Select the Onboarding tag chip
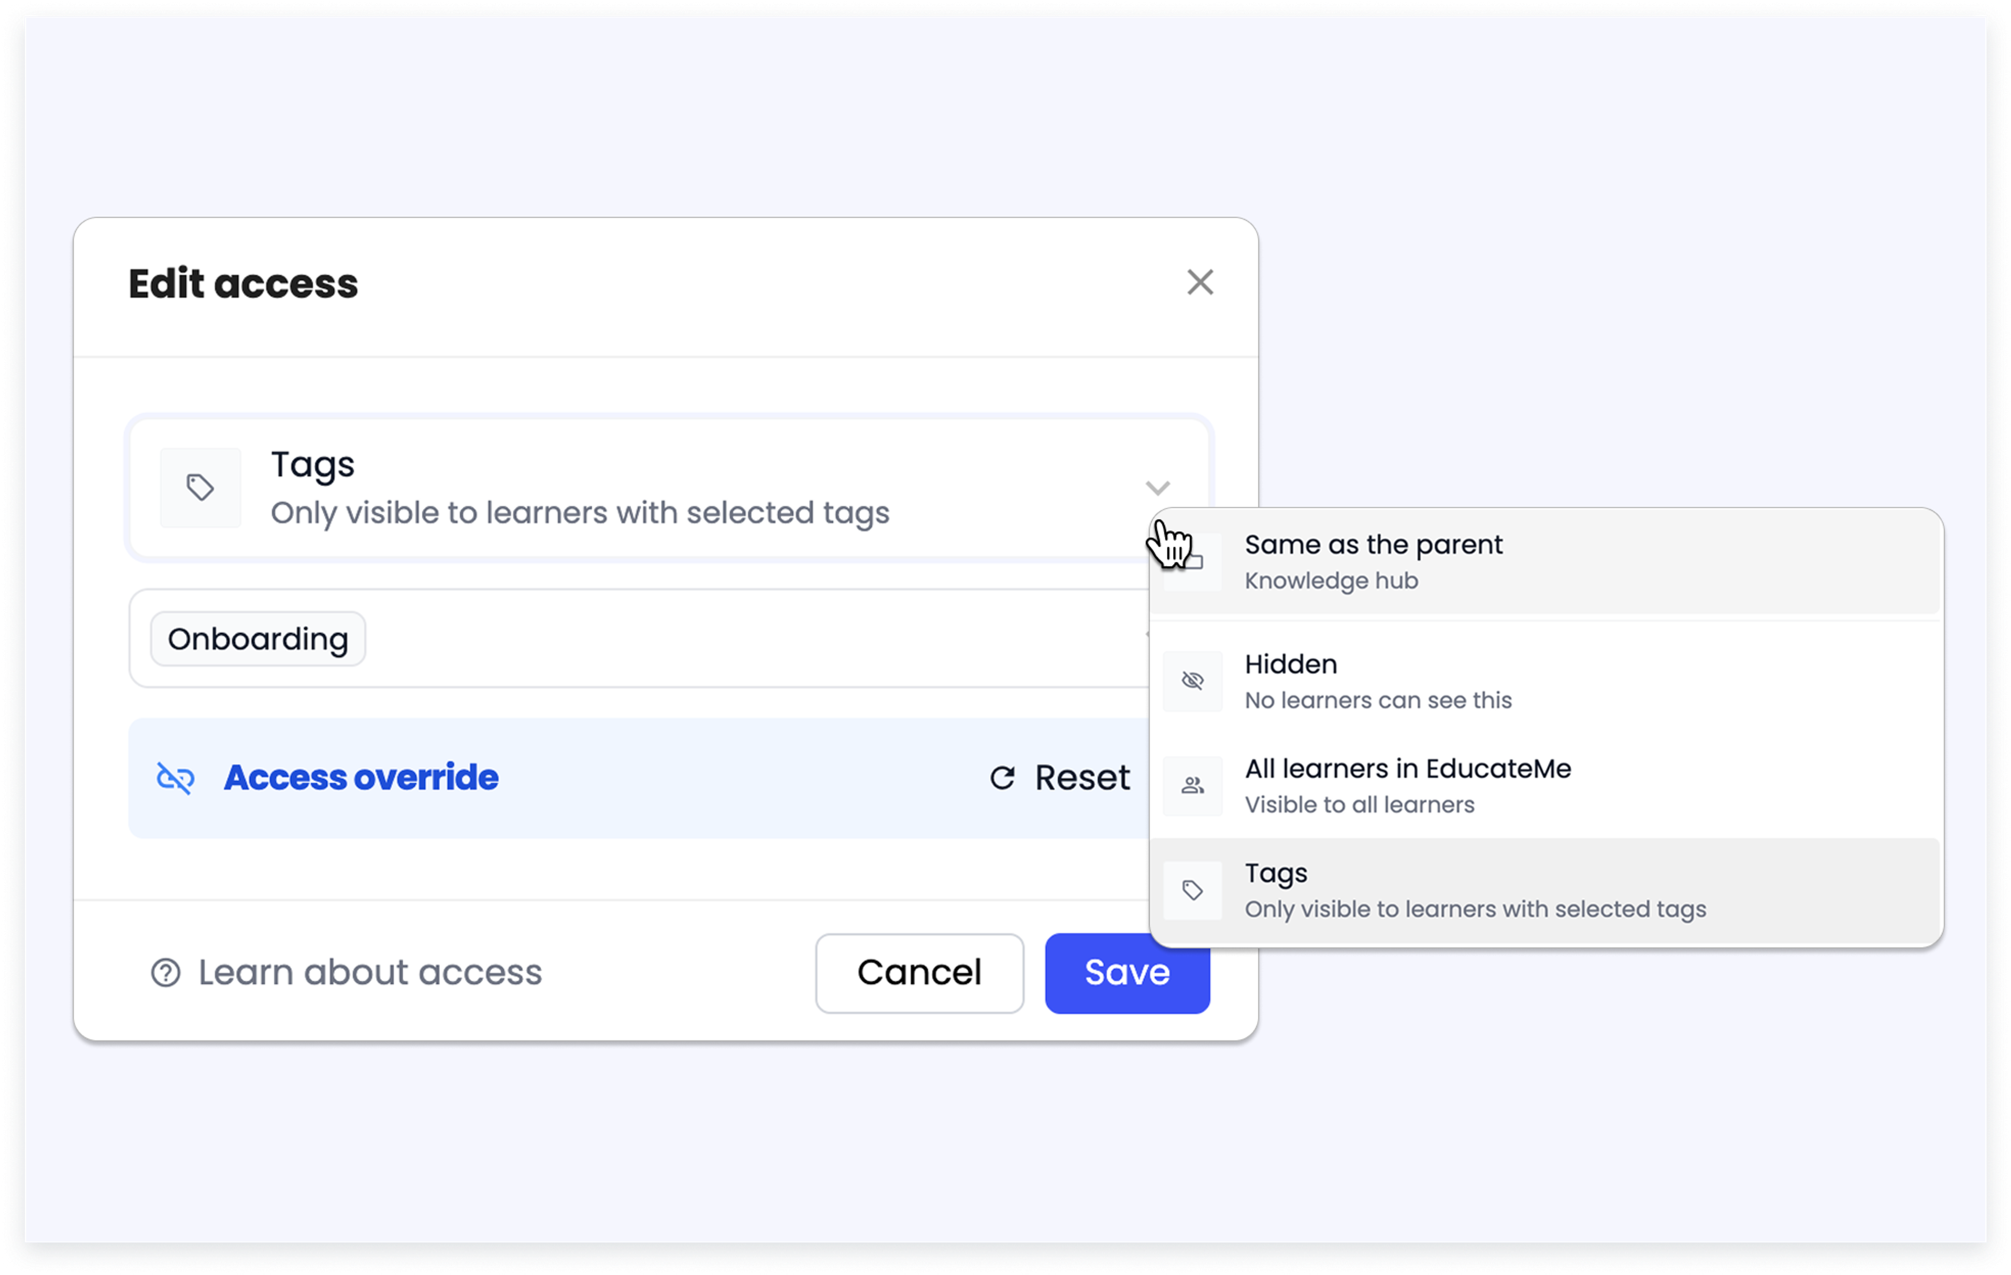2011x1275 pixels. click(x=258, y=639)
